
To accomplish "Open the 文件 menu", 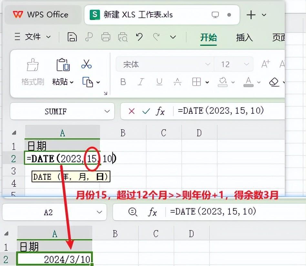I will point(33,37).
